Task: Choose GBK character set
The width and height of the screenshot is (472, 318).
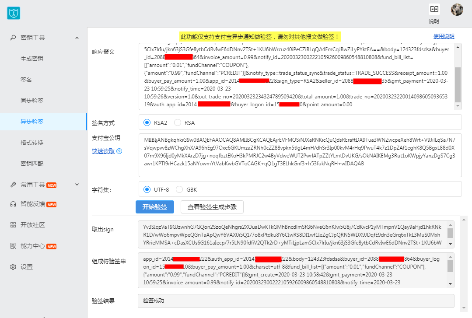Action: tap(179, 189)
